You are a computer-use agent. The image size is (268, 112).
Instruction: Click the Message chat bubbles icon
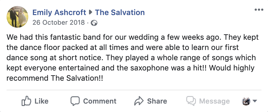point(191,101)
